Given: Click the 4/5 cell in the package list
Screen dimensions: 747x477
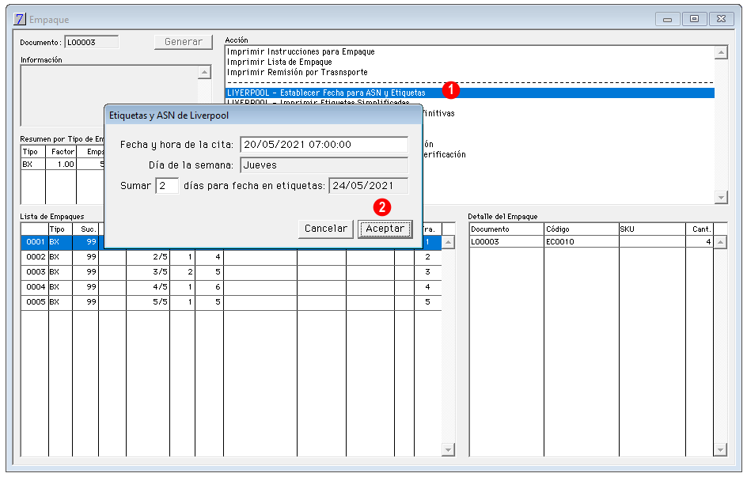Looking at the screenshot, I should pyautogui.click(x=148, y=287).
